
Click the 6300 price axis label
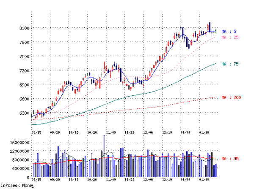click(x=24, y=113)
